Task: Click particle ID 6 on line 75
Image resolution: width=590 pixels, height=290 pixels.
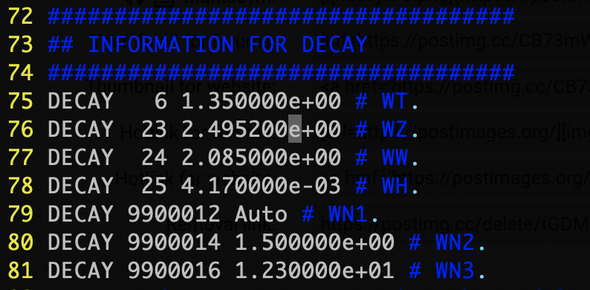Action: tap(161, 100)
